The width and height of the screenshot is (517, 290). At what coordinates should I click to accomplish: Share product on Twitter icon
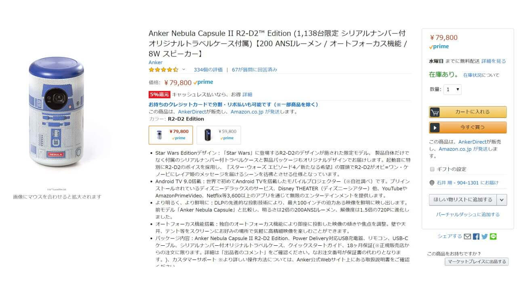tap(485, 236)
